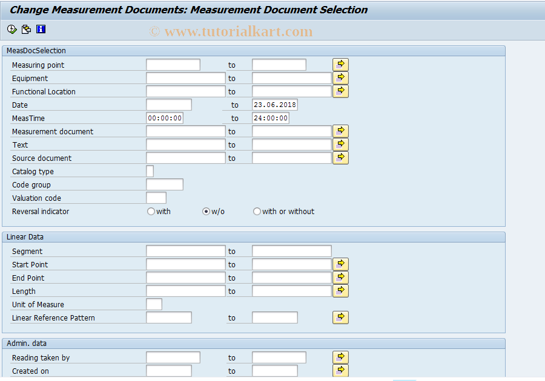Open multiple selection for Linear Reference Pattern
Image resolution: width=545 pixels, height=381 pixels.
coord(340,317)
